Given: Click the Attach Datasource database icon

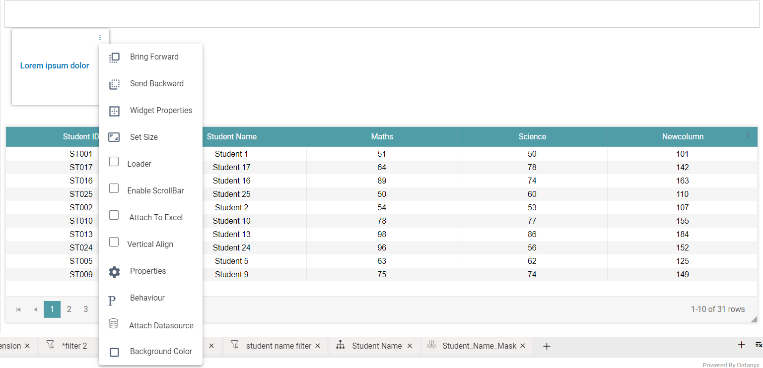Looking at the screenshot, I should tap(113, 324).
